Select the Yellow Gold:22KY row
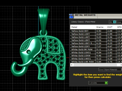This screenshot has height=91, width=122. (x=96, y=46)
